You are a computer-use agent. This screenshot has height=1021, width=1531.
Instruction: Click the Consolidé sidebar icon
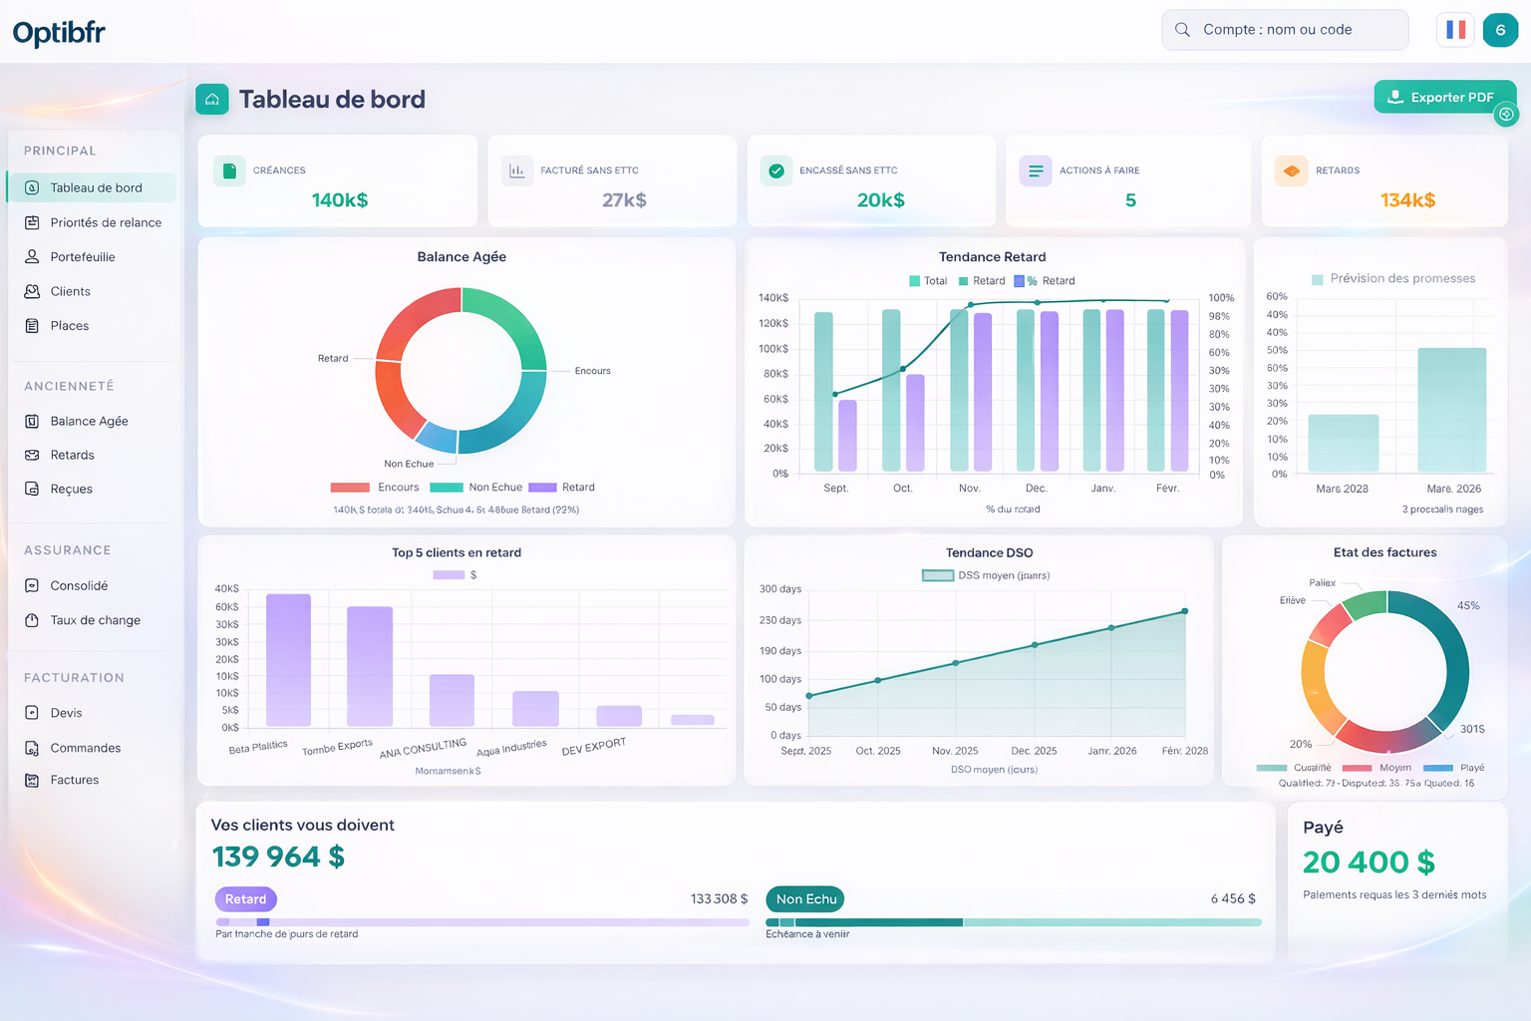[32, 585]
